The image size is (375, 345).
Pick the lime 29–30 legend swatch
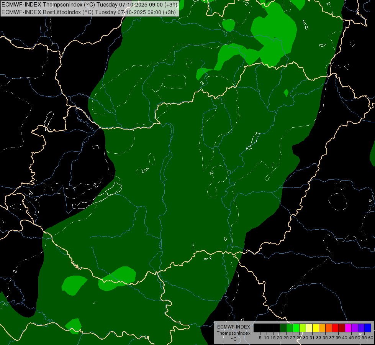(303, 328)
